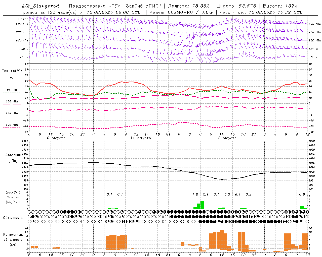Click the '1.8' precipitation value

click(195, 195)
